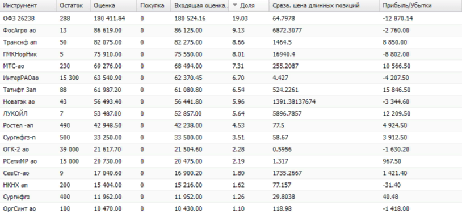
Task: Sort by Остаток column header
Action: [x=74, y=6]
